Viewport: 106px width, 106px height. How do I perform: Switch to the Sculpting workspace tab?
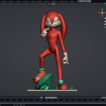pyautogui.click(x=11, y=2)
